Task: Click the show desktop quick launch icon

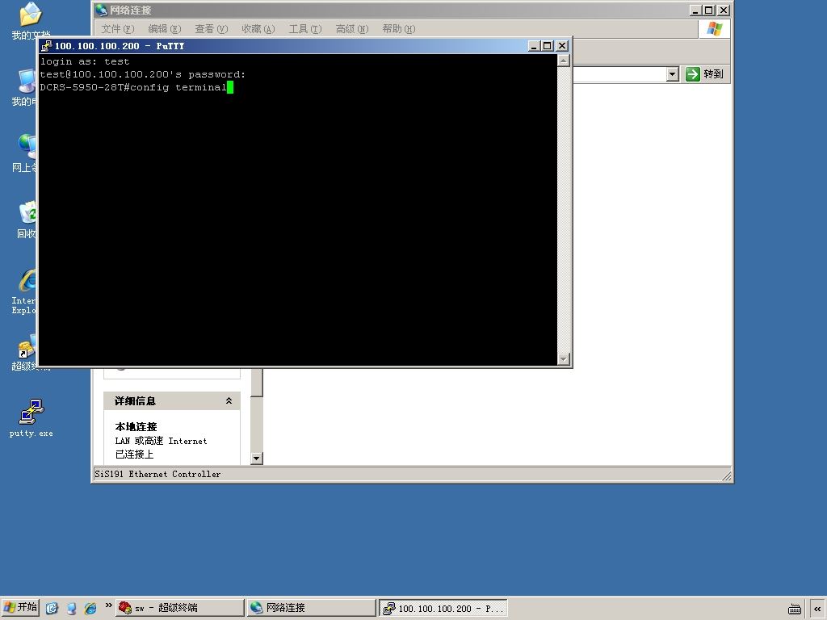Action: [x=52, y=609]
